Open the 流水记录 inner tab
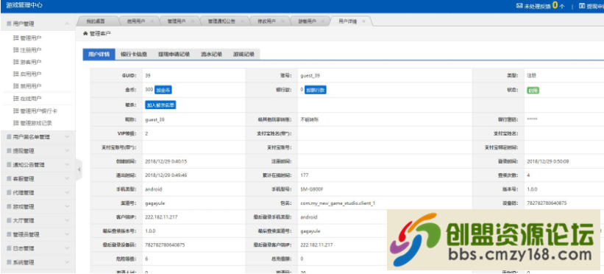Image resolution: width=604 pixels, height=274 pixels. tap(211, 55)
